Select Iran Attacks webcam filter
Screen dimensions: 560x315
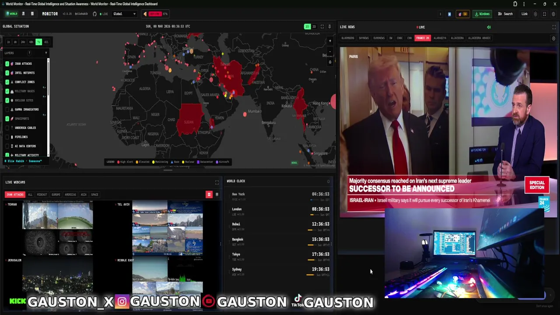15,195
